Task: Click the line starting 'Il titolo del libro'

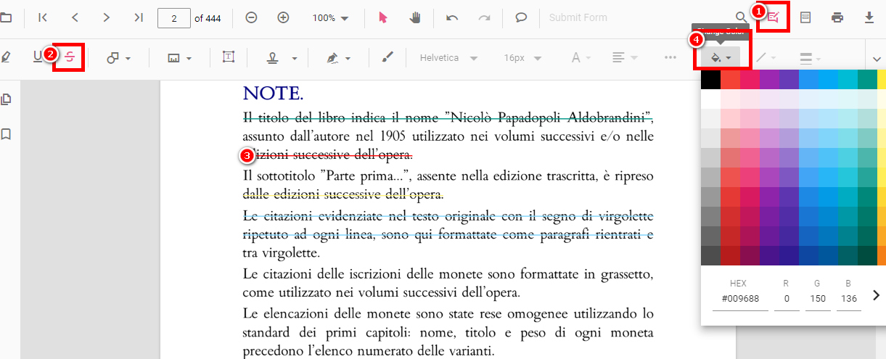Action: pos(448,117)
